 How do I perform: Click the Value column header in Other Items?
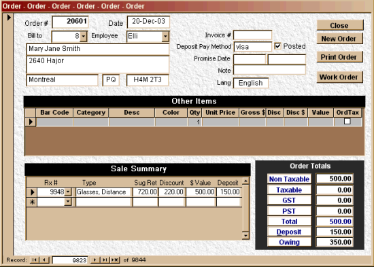coord(320,113)
